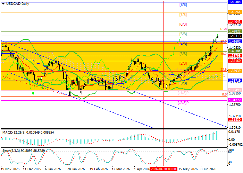Select the [8/8] Murrey level label
The image size is (243, 173).
pyautogui.click(x=183, y=4)
